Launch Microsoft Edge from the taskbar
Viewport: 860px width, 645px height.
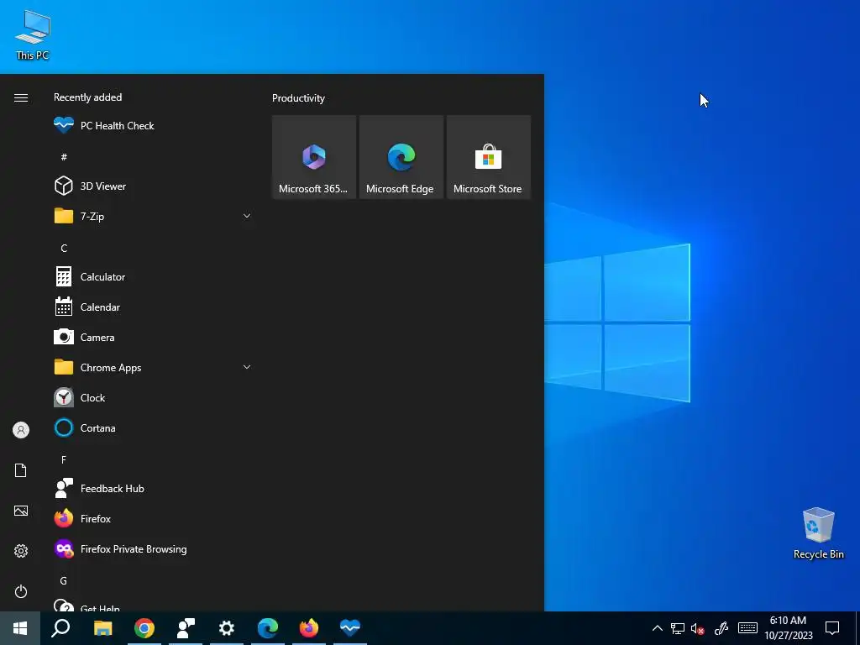[x=268, y=628]
